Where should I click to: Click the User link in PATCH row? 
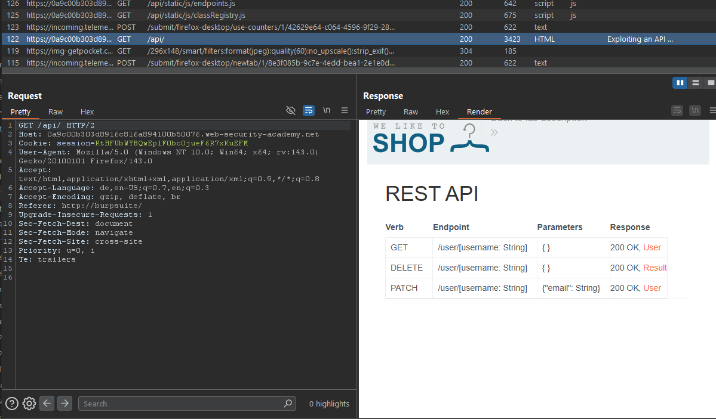click(652, 288)
